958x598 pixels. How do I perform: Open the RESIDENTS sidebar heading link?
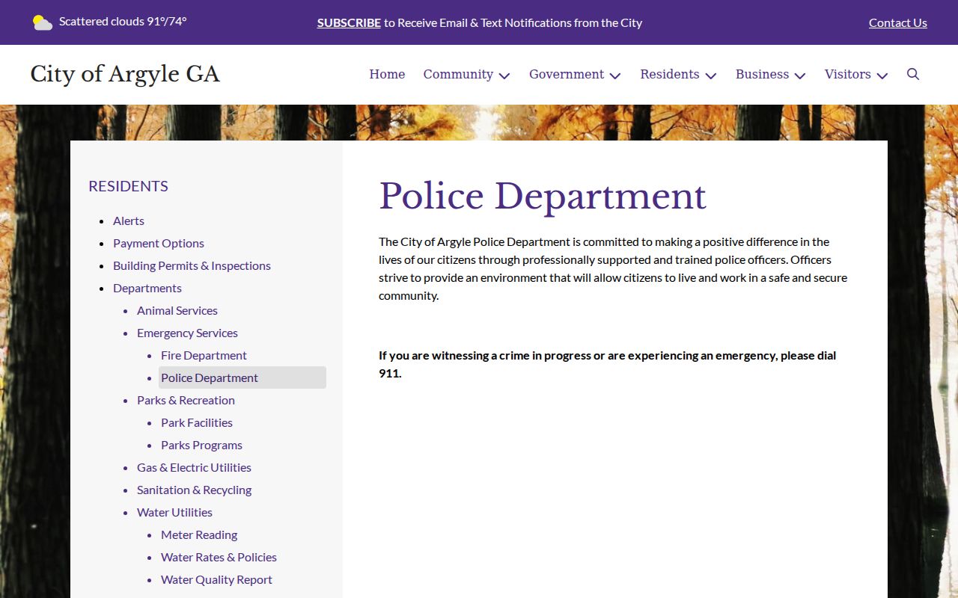pos(128,186)
